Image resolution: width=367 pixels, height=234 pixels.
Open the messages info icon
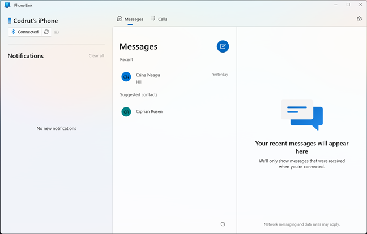223,224
